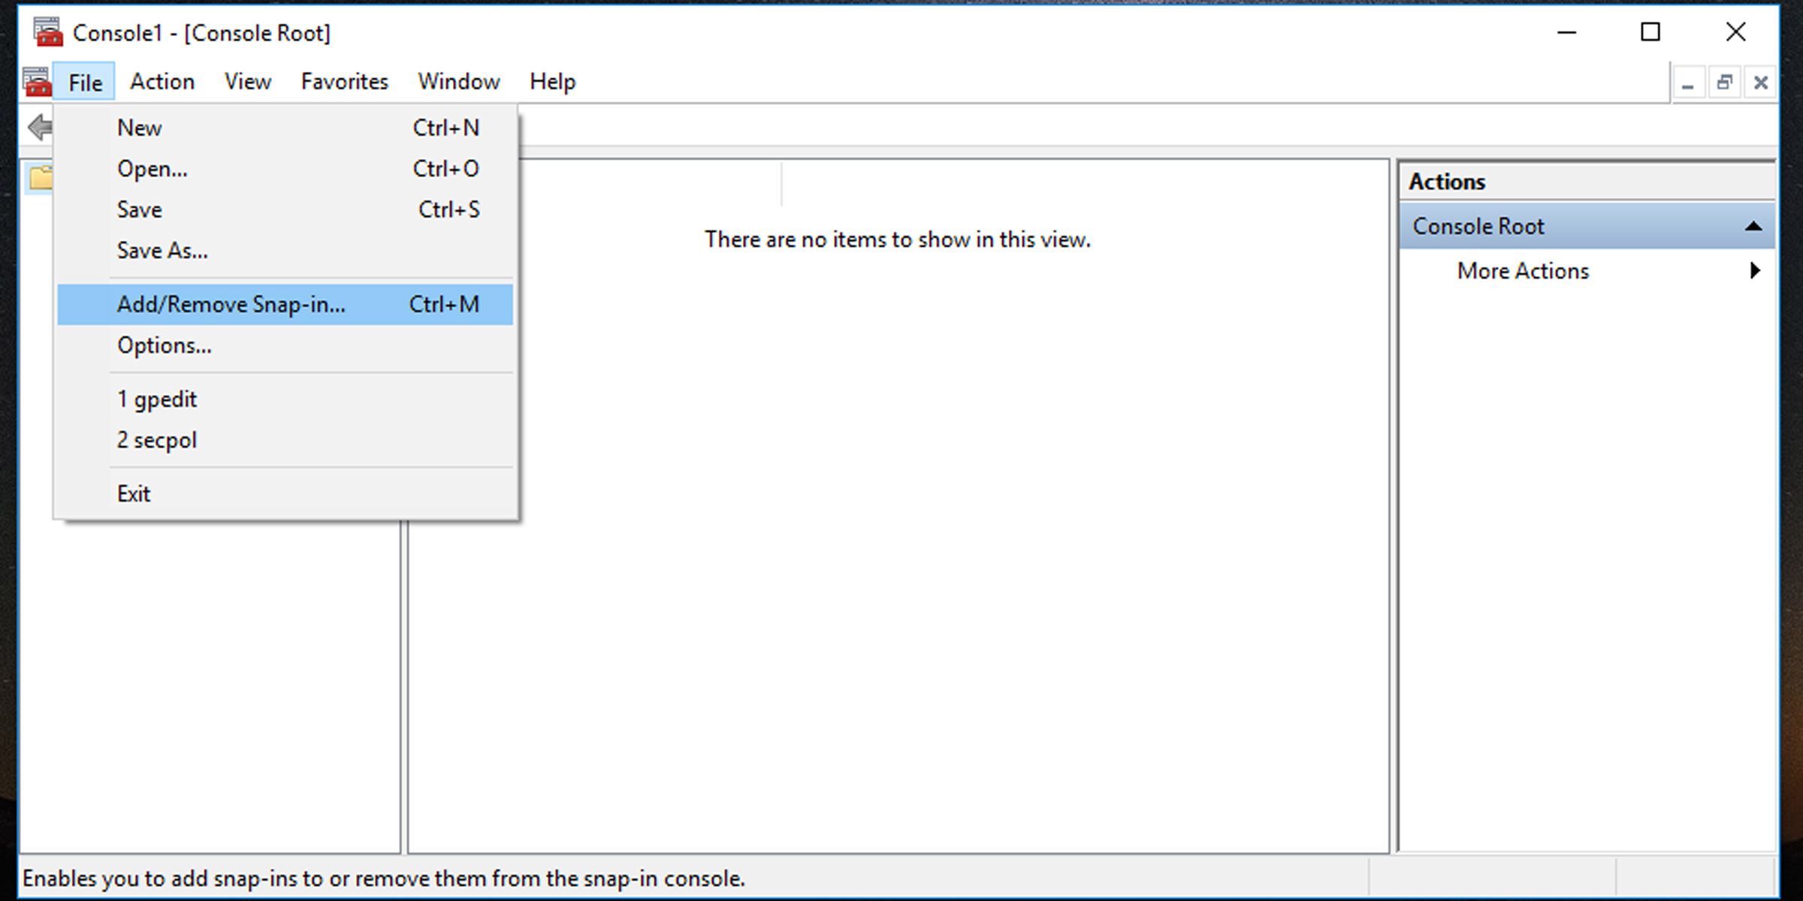1803x901 pixels.
Task: Close the Console1 main window
Action: pos(1735,32)
